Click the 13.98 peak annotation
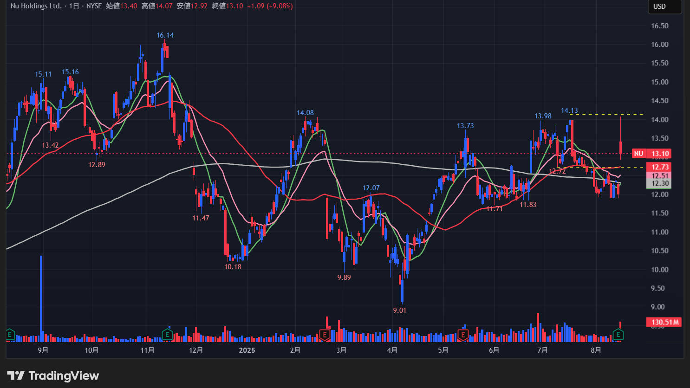 tap(543, 116)
